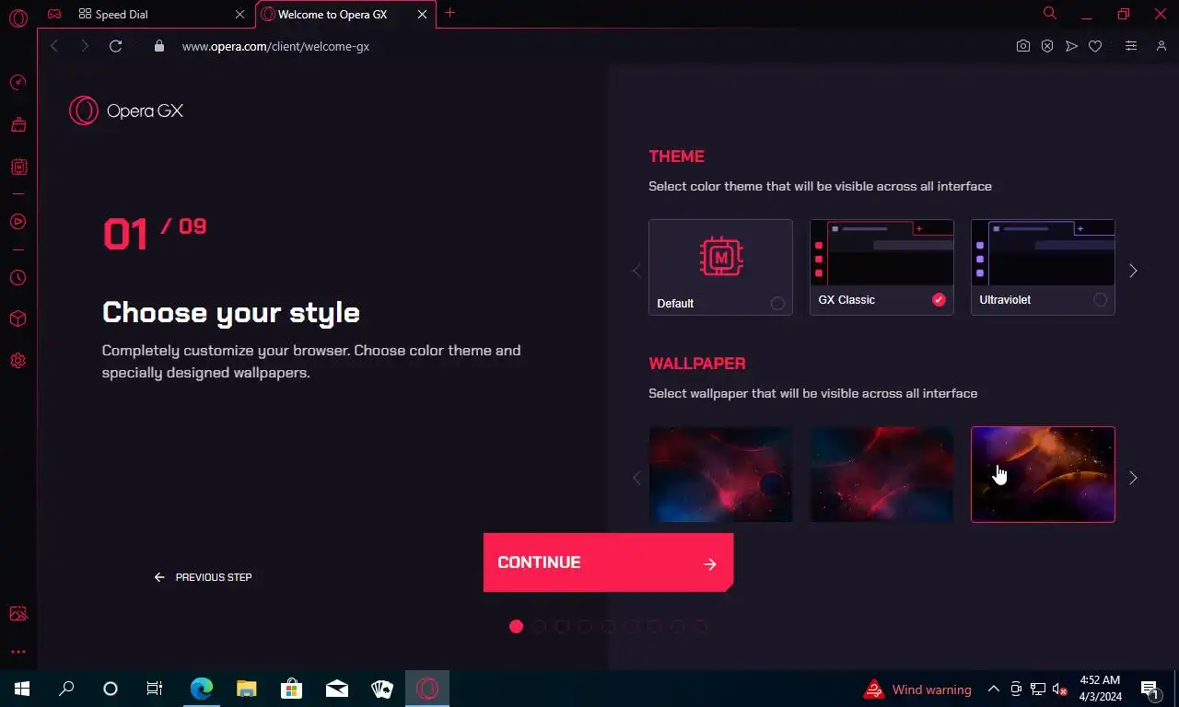Reload the current page
The width and height of the screenshot is (1179, 707).
[115, 46]
